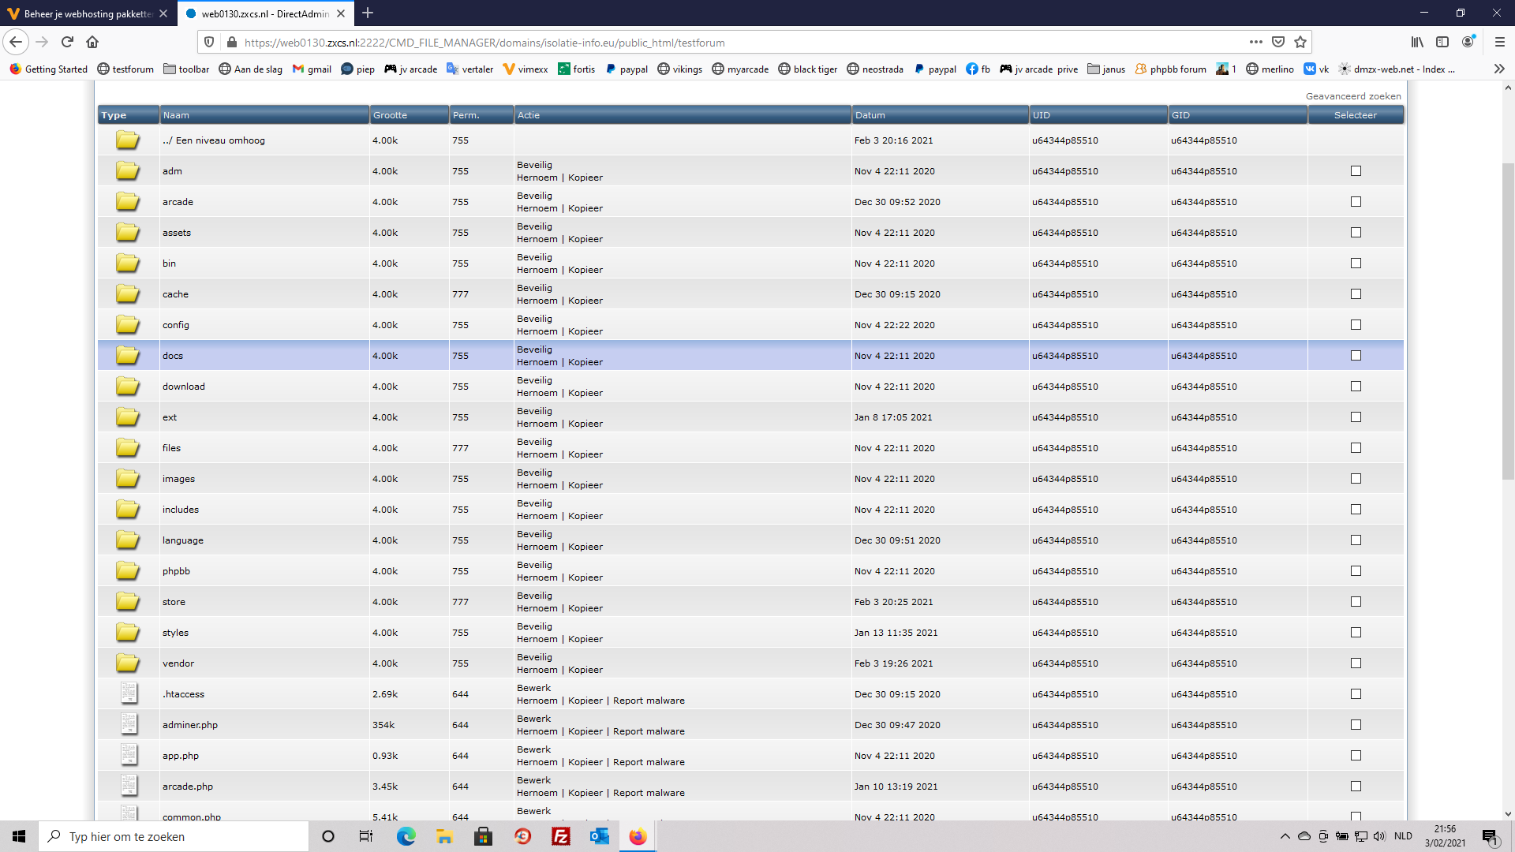The height and width of the screenshot is (852, 1515).
Task: Open the Firefox account icon
Action: click(x=1468, y=42)
